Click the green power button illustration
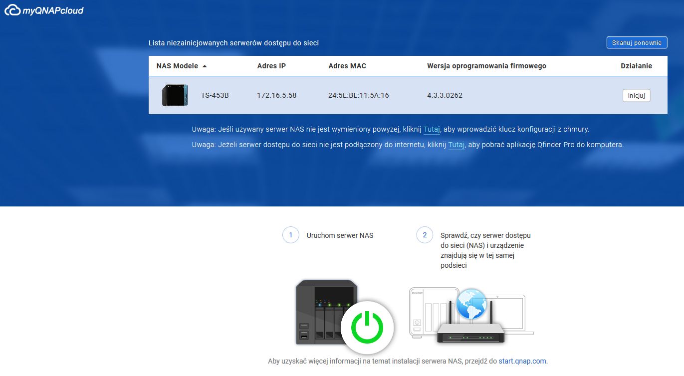 click(367, 327)
